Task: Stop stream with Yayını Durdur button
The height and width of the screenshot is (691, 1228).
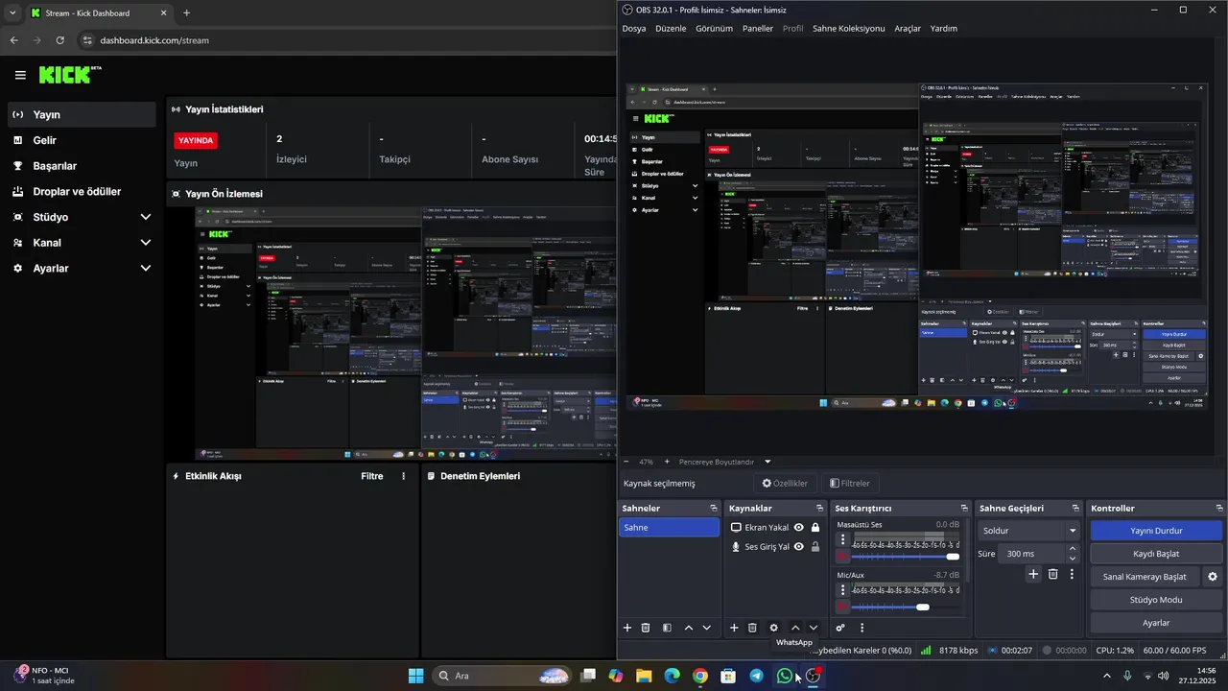Action: coord(1156,531)
